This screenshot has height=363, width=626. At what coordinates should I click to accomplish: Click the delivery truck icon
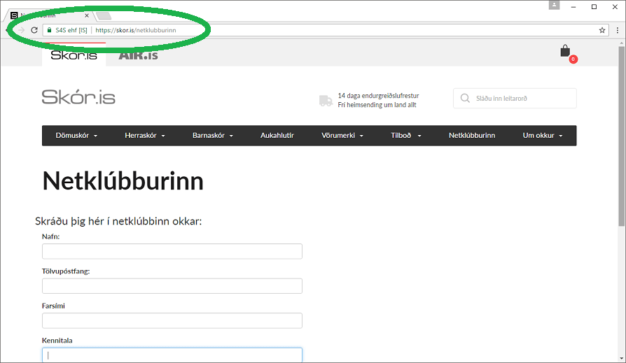tap(326, 101)
